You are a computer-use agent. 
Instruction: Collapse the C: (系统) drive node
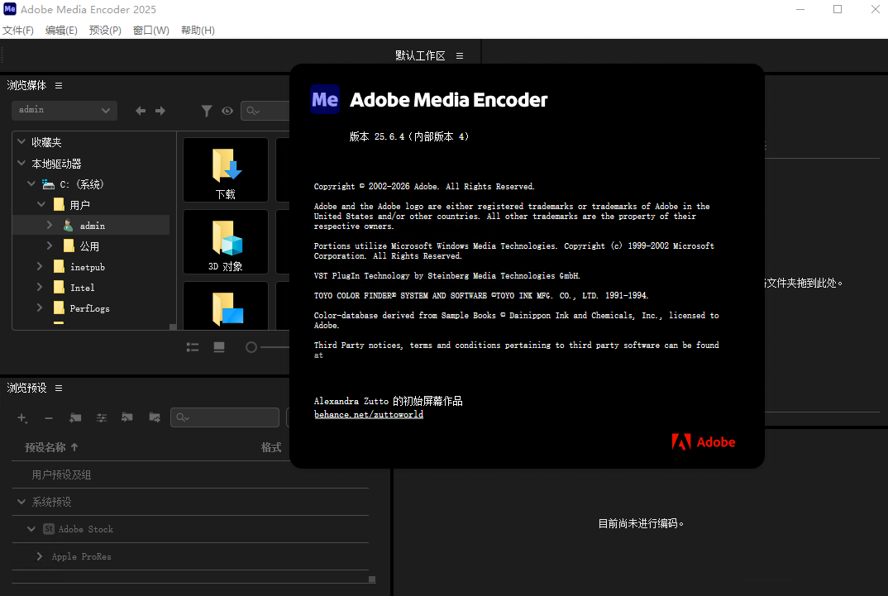point(31,184)
